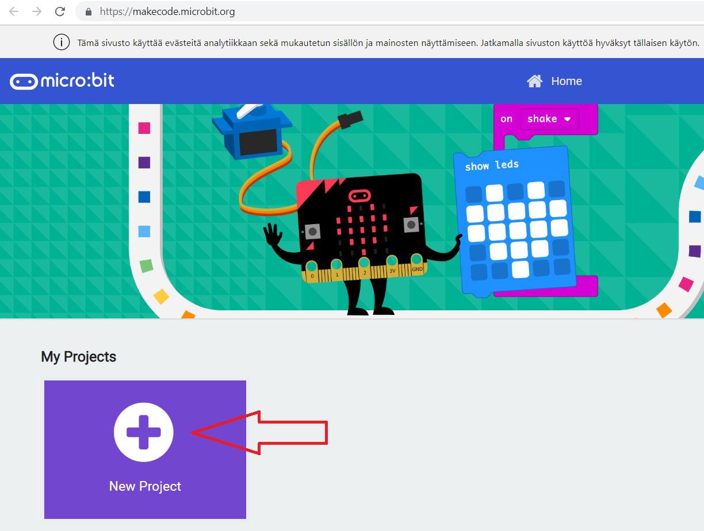
Task: Toggle the top-left LED in show leds grid
Action: pyautogui.click(x=474, y=194)
